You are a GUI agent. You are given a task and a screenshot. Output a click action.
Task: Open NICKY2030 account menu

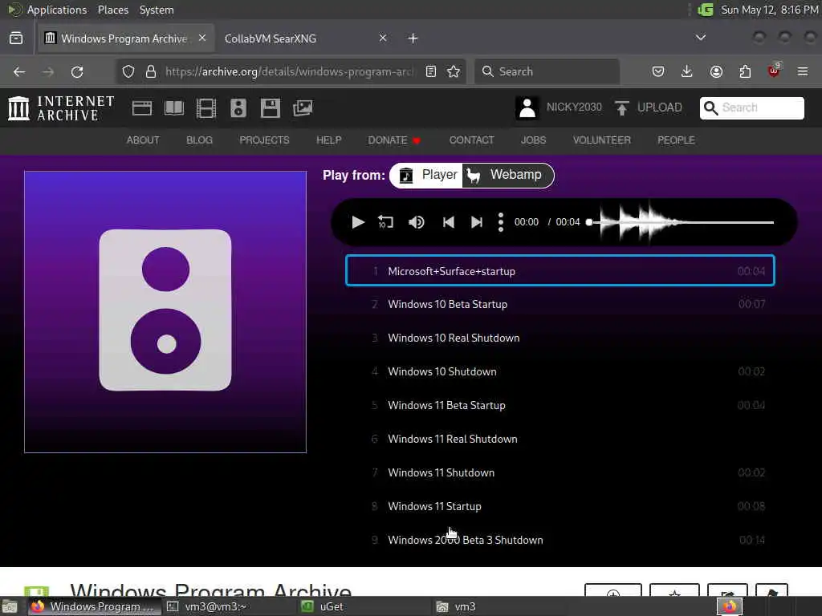[x=574, y=107]
